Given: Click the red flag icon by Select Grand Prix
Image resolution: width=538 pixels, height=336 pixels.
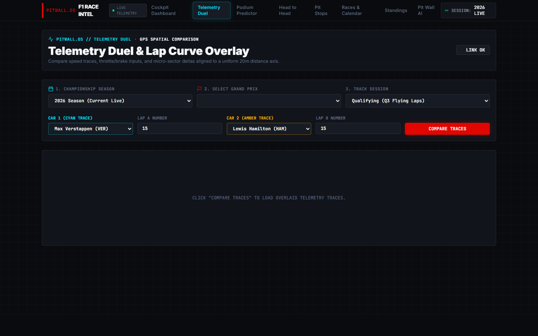Looking at the screenshot, I should tap(200, 89).
